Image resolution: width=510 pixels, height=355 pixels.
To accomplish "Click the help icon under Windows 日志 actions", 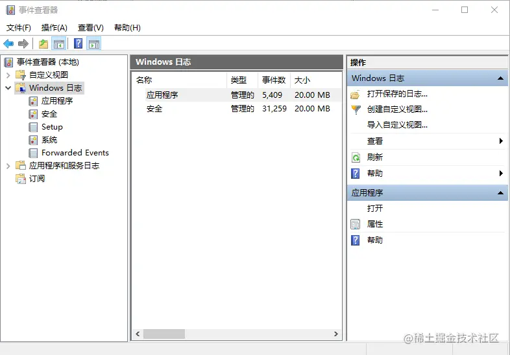I will click(356, 174).
